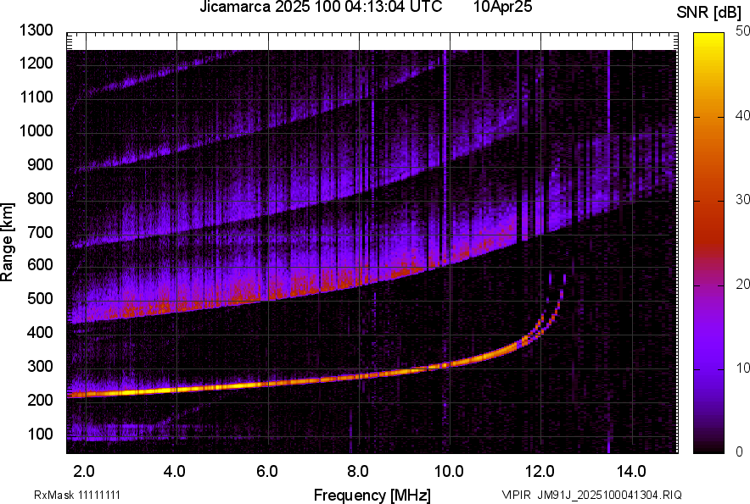
Task: Click the range tick label '600'
Action: [40, 264]
